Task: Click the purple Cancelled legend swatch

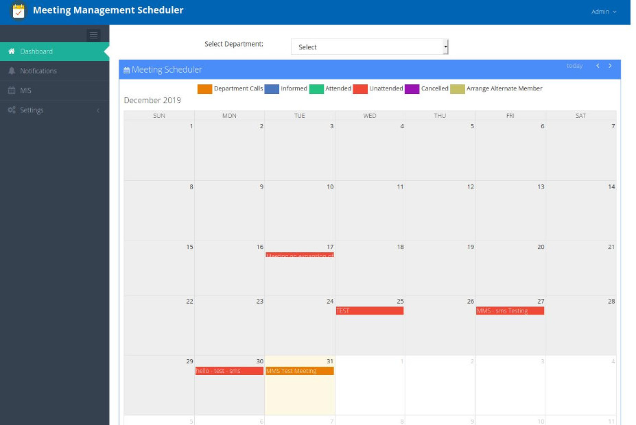Action: pos(412,88)
